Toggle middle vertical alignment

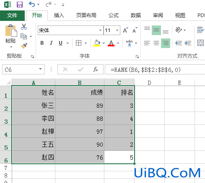pyautogui.click(x=156, y=30)
